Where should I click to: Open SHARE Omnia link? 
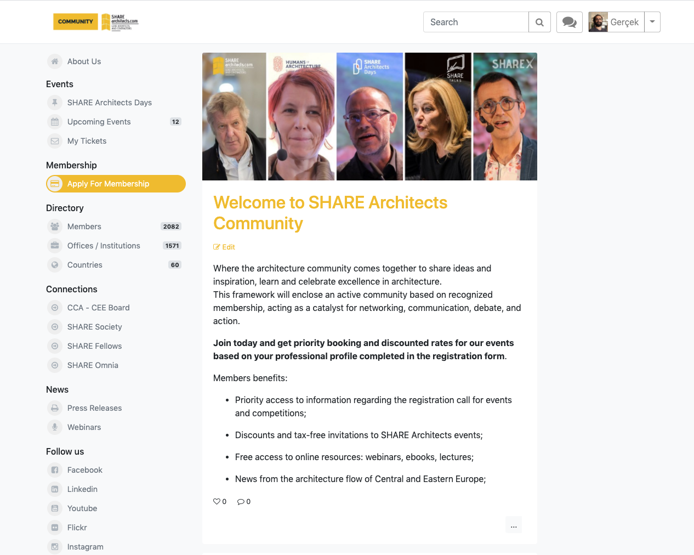point(93,365)
